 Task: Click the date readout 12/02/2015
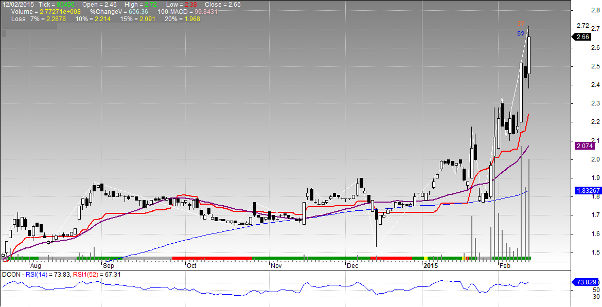point(17,5)
